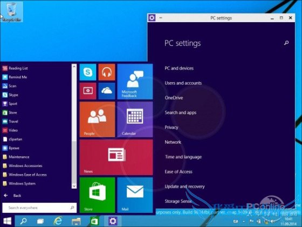The height and width of the screenshot is (227, 302).
Task: Open the green Store tile
Action: [x=97, y=195]
